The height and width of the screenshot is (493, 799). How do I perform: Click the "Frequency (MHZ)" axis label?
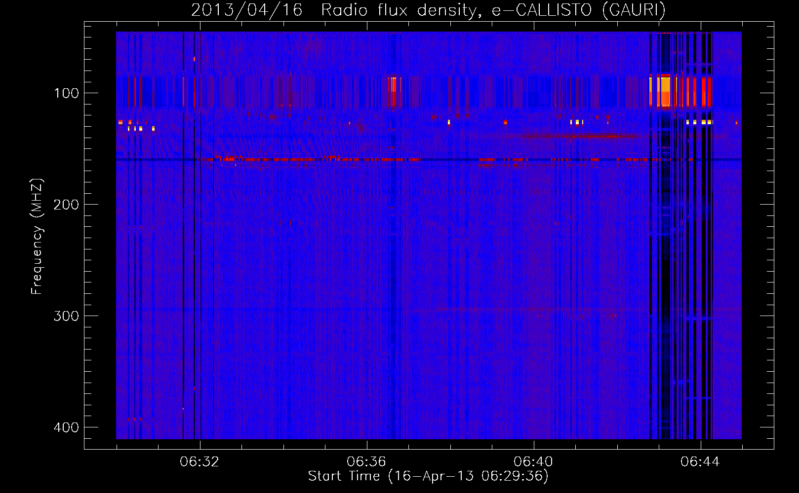[37, 237]
